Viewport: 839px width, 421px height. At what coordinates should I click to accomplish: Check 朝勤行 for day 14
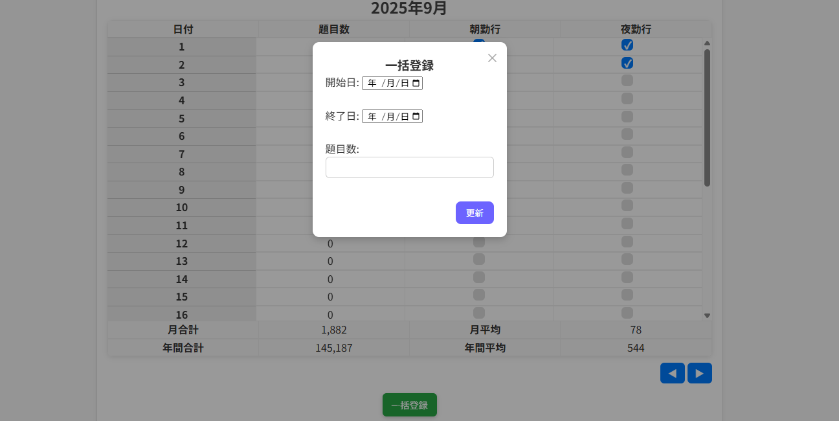(479, 277)
